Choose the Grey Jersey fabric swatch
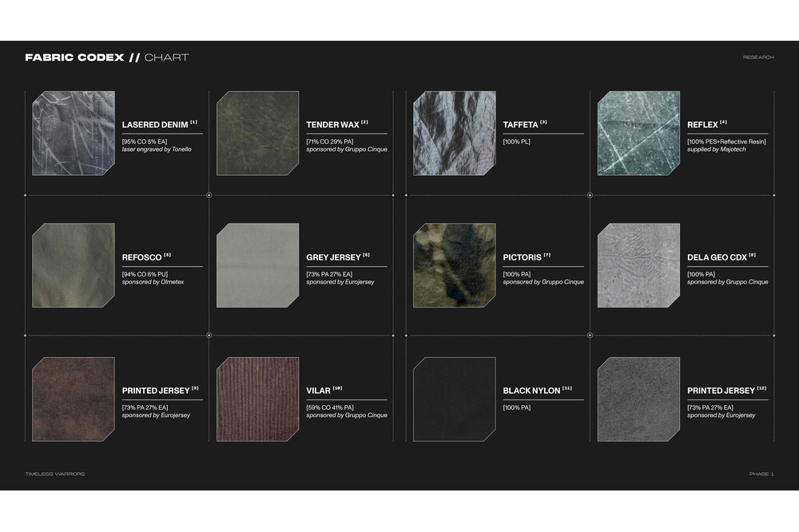 [x=257, y=265]
